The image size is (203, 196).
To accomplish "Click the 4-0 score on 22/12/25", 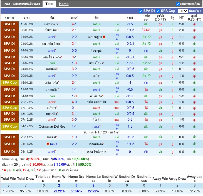I will click(74, 102).
